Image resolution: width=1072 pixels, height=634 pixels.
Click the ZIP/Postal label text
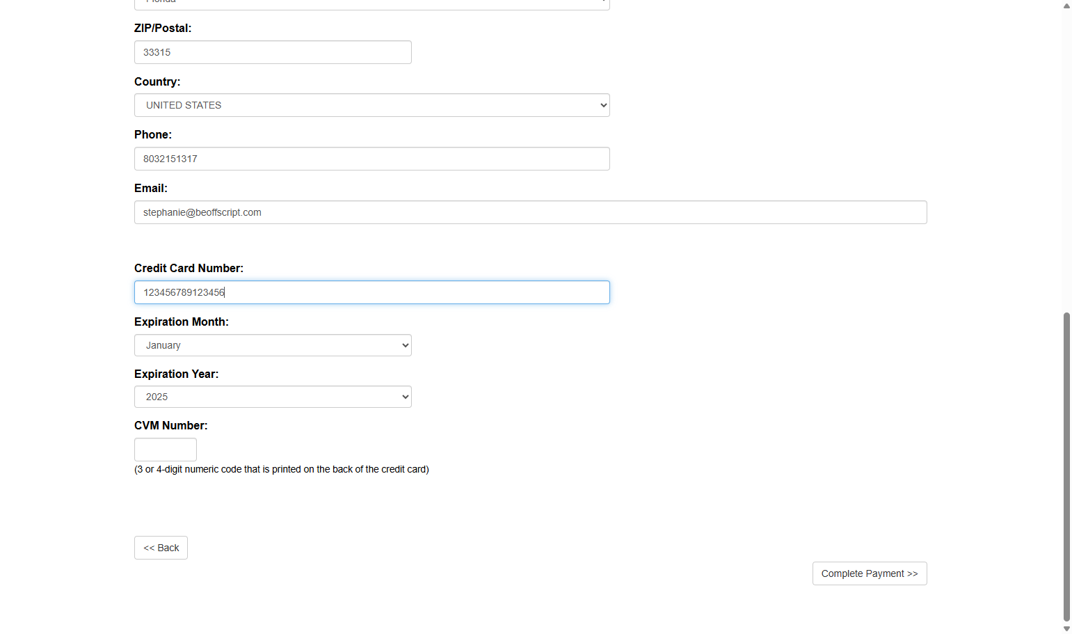pos(162,28)
